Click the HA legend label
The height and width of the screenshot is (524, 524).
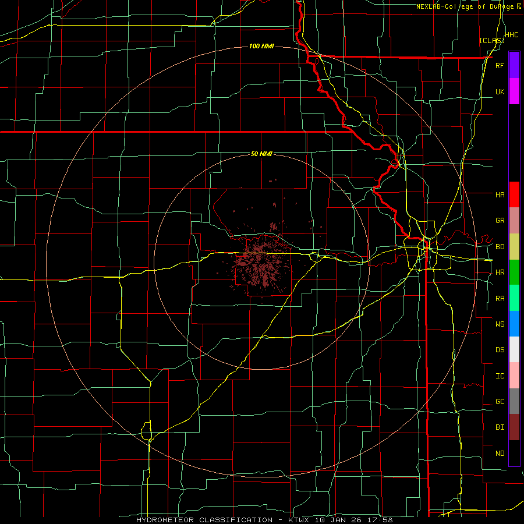pyautogui.click(x=500, y=195)
